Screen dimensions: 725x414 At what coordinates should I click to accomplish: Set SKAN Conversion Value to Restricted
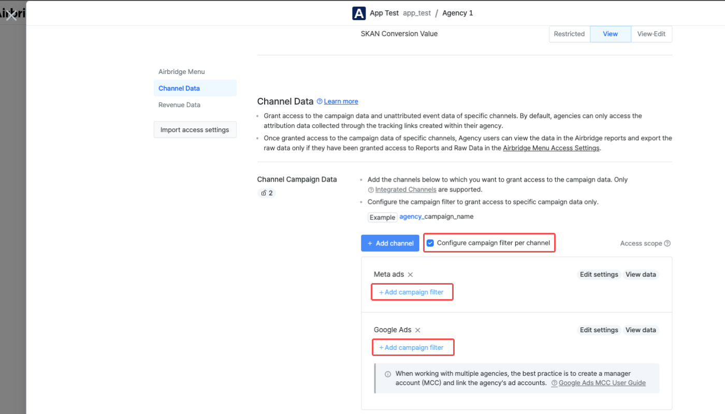(569, 34)
